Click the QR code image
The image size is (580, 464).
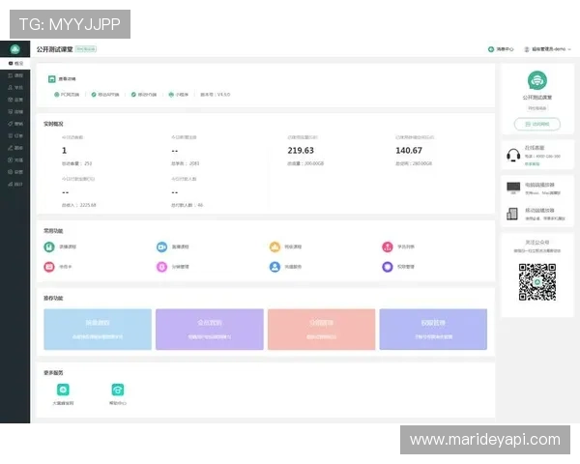coord(536,281)
